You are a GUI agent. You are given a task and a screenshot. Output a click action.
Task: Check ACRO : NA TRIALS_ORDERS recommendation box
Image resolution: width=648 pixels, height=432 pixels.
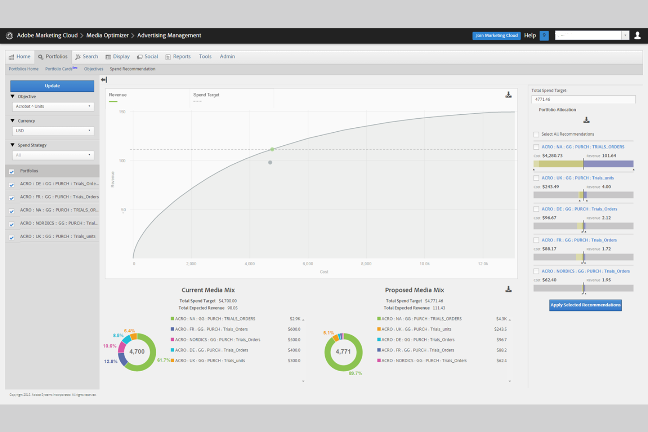tap(536, 147)
